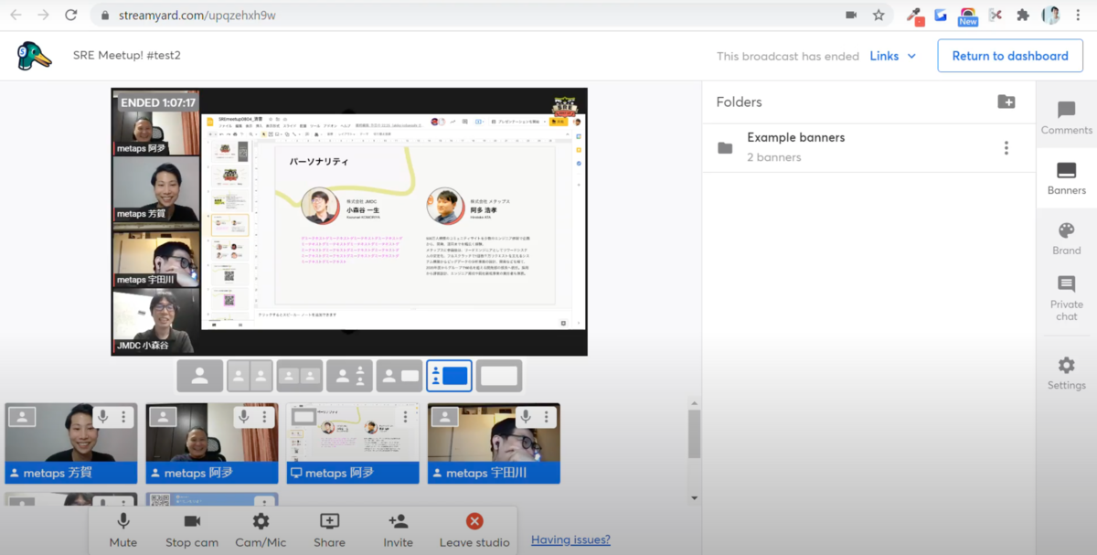Select the fullscreen screen-only layout
1097x555 pixels.
pyautogui.click(x=499, y=376)
